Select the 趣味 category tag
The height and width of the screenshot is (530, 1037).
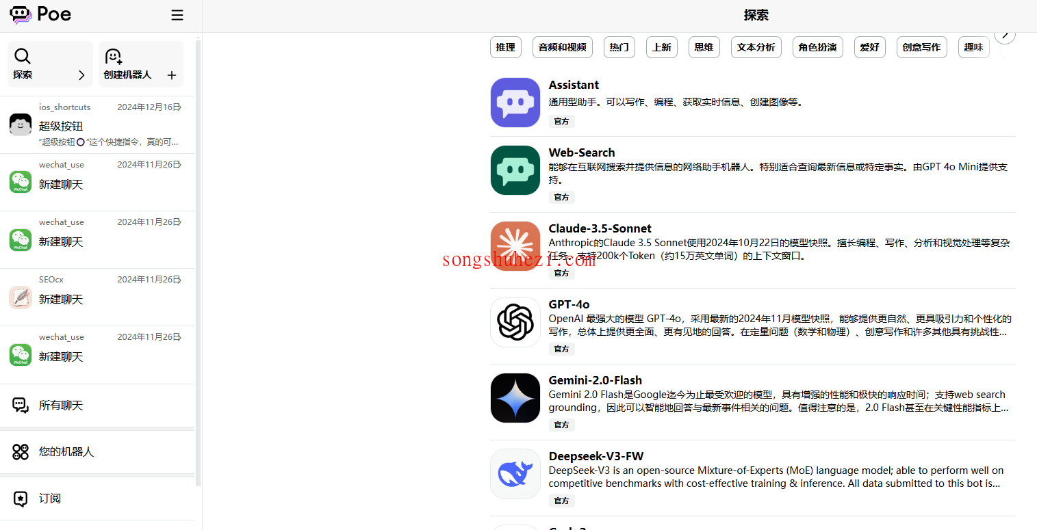974,47
